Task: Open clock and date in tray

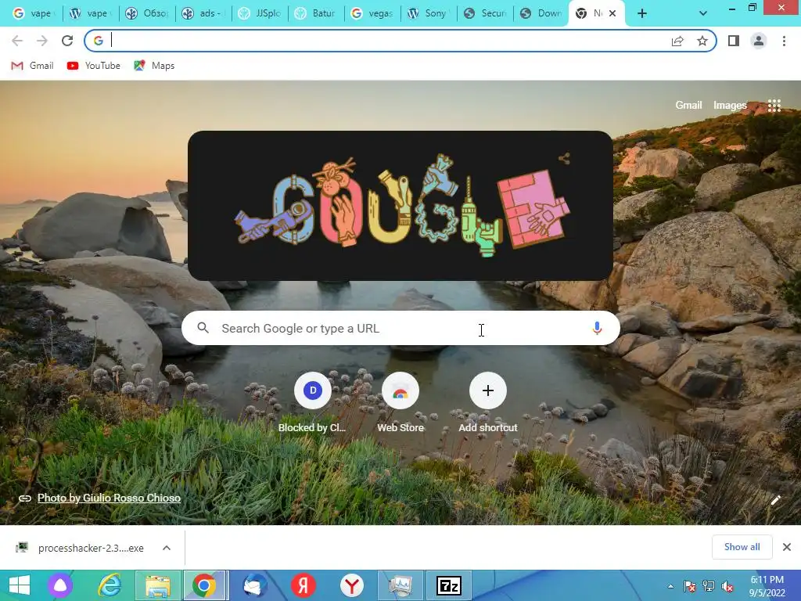Action: point(767,586)
